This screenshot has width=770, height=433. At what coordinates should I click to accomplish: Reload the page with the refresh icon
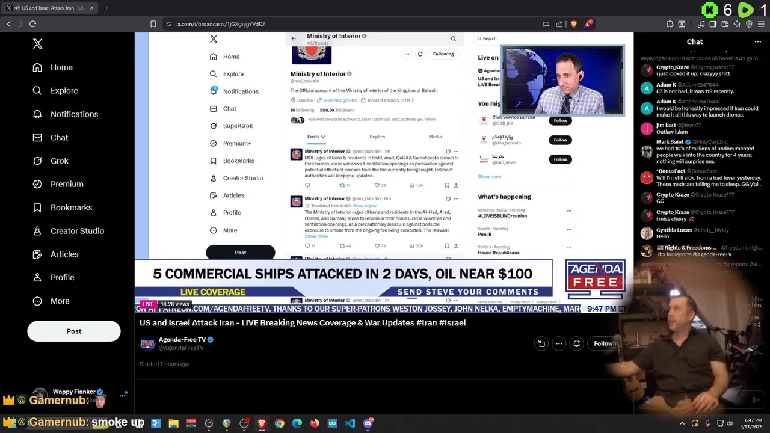point(33,24)
